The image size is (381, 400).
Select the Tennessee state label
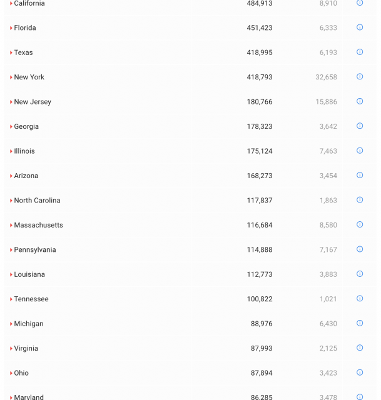click(x=31, y=299)
